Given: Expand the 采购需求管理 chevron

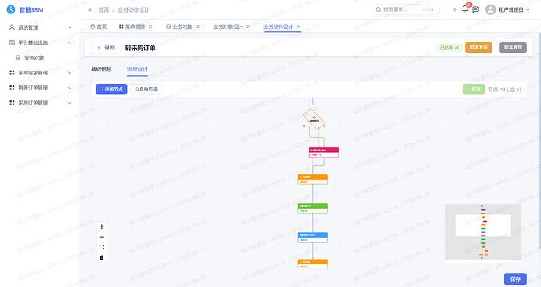Looking at the screenshot, I should 70,72.
